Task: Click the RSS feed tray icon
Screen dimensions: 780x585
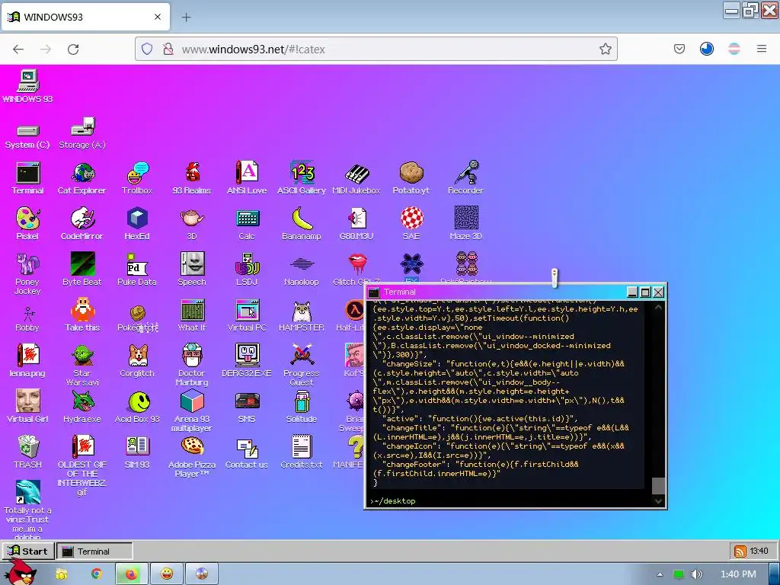Action: [740, 551]
